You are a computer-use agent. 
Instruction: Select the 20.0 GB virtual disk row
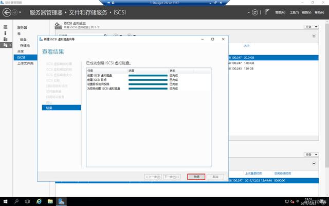pos(273,57)
